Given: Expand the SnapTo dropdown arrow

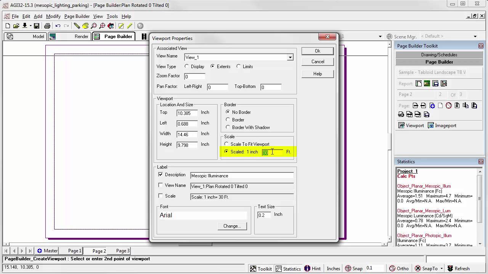Looking at the screenshot, I should [x=441, y=268].
